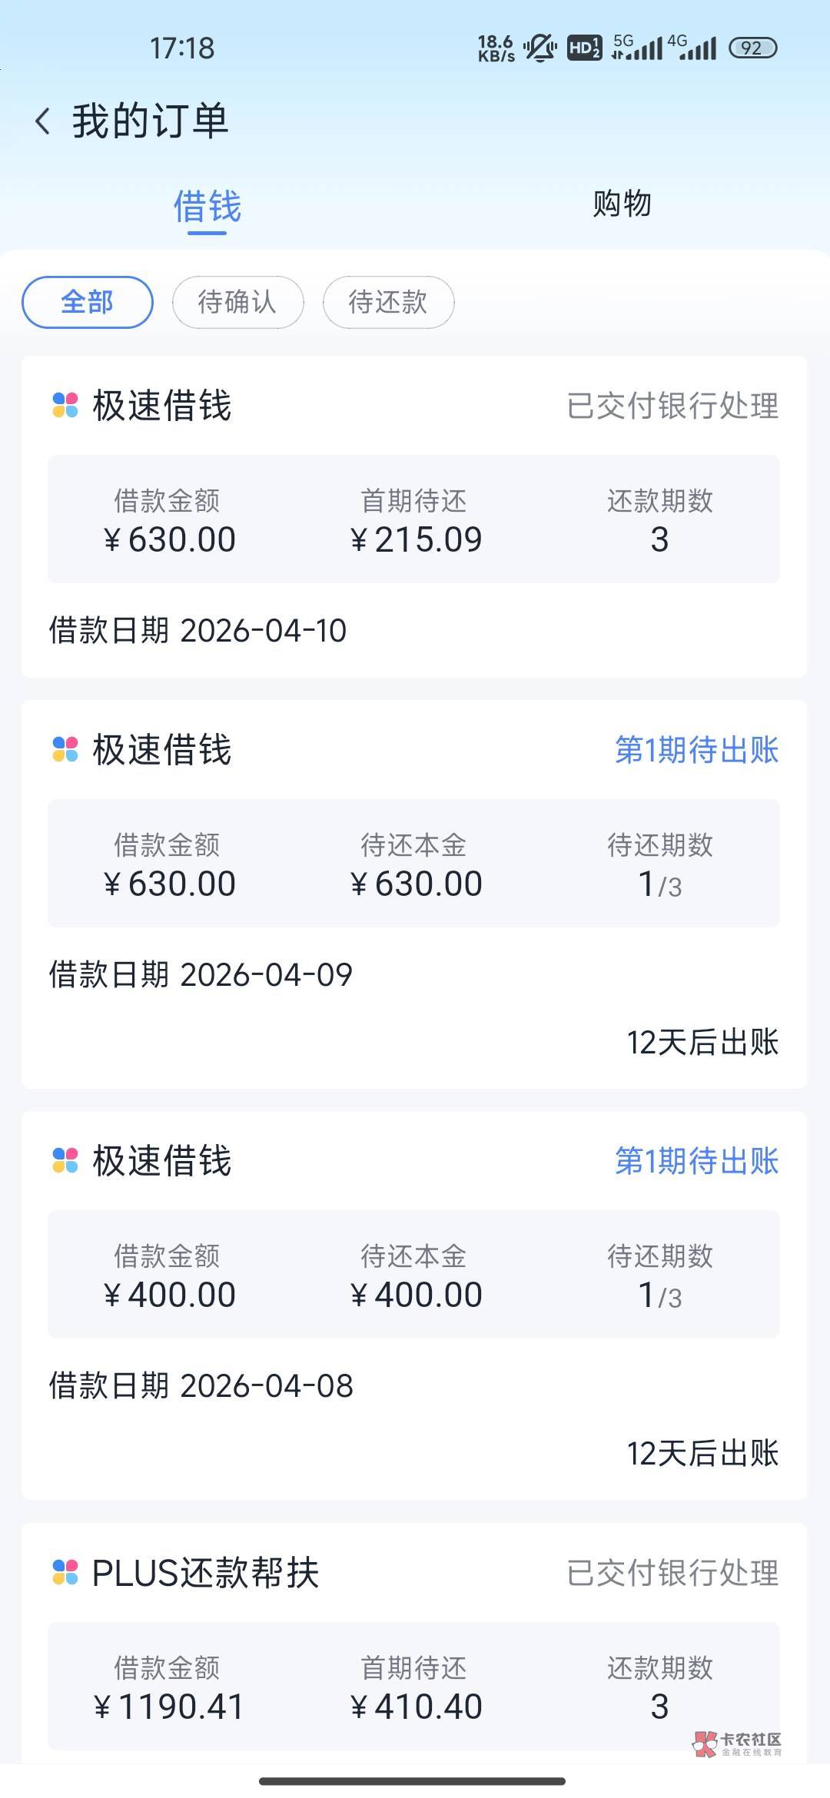Tap the back arrow beside 我的订单
This screenshot has width=830, height=1798.
click(43, 121)
